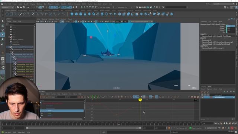Jump to end of playback range
Viewport: 238px width, 134px height.
coord(235,123)
